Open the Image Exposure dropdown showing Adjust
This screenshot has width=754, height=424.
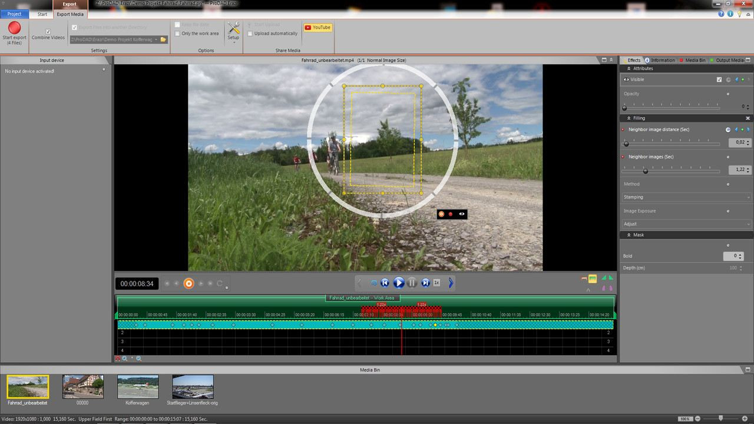click(686, 224)
